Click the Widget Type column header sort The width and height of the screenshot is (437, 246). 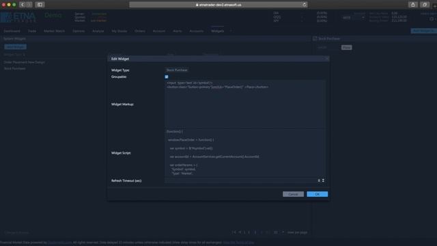pos(14,55)
